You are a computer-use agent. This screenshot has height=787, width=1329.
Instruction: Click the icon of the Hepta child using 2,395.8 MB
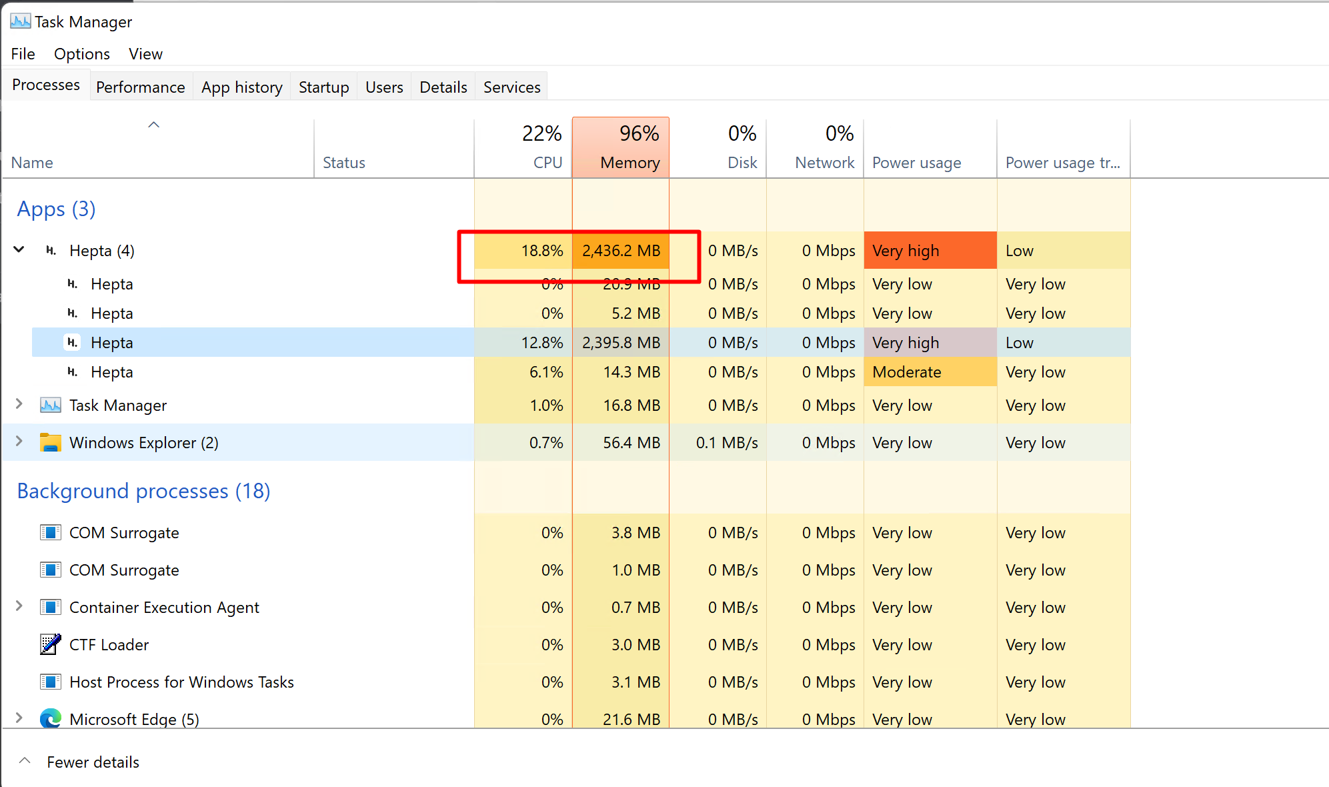(x=73, y=343)
